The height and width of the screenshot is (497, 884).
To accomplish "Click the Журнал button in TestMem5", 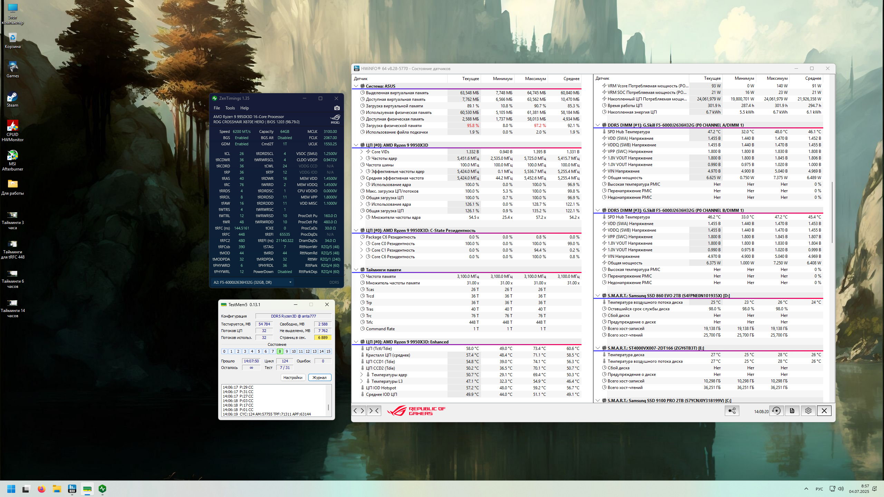I will pos(319,378).
